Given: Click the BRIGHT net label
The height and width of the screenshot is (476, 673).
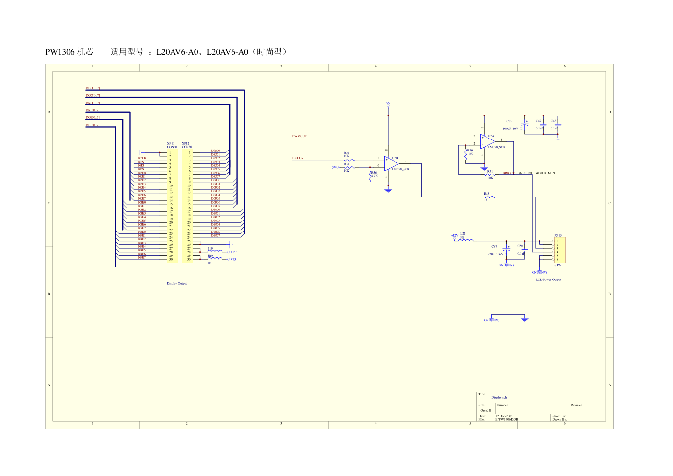Looking at the screenshot, I should point(509,173).
